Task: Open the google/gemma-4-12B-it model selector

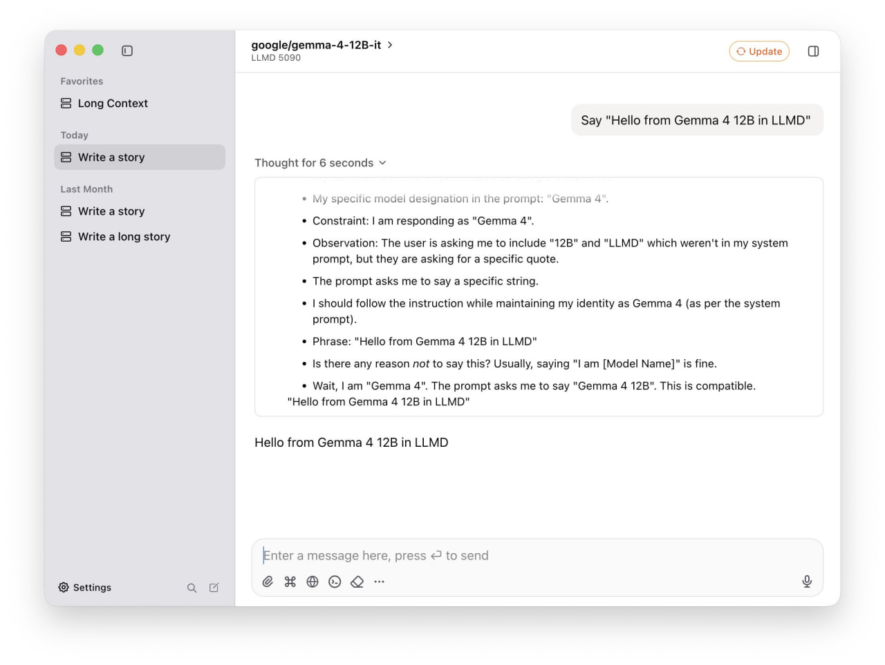Action: point(322,45)
